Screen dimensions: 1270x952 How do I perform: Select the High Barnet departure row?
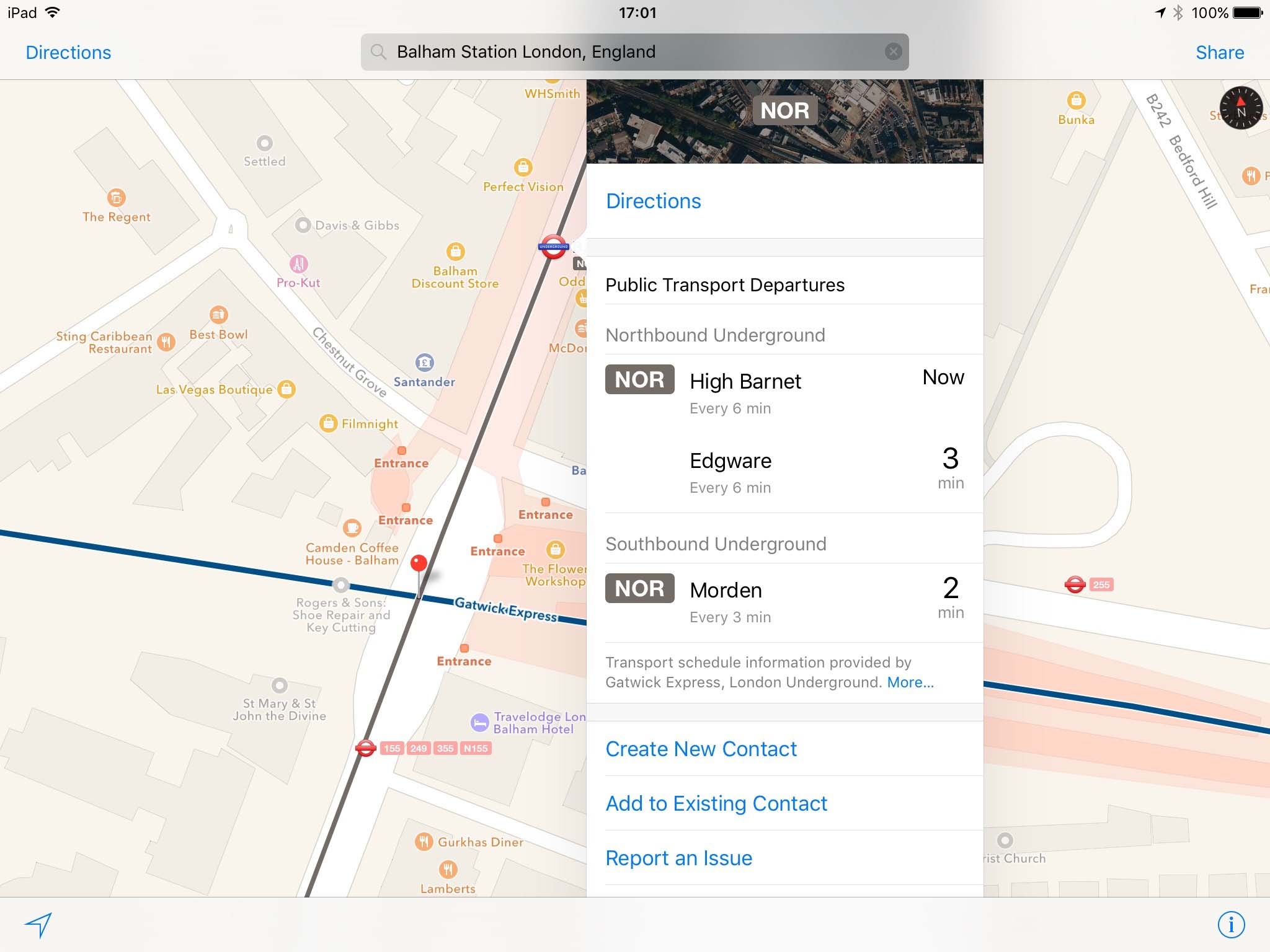pos(784,394)
